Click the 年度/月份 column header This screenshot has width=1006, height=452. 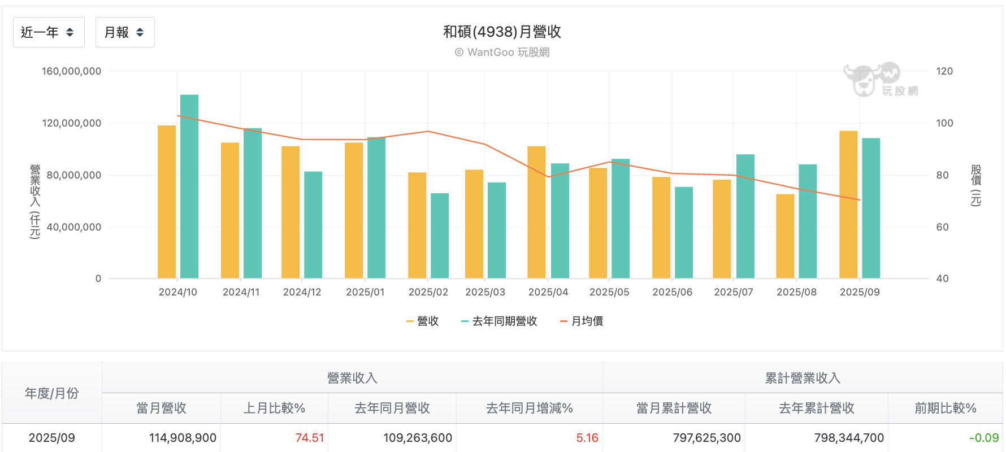[51, 393]
